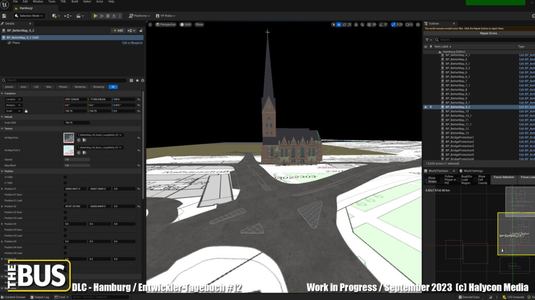Switch to the Rendering filter tab
This screenshot has width=535, height=300.
coord(80,87)
